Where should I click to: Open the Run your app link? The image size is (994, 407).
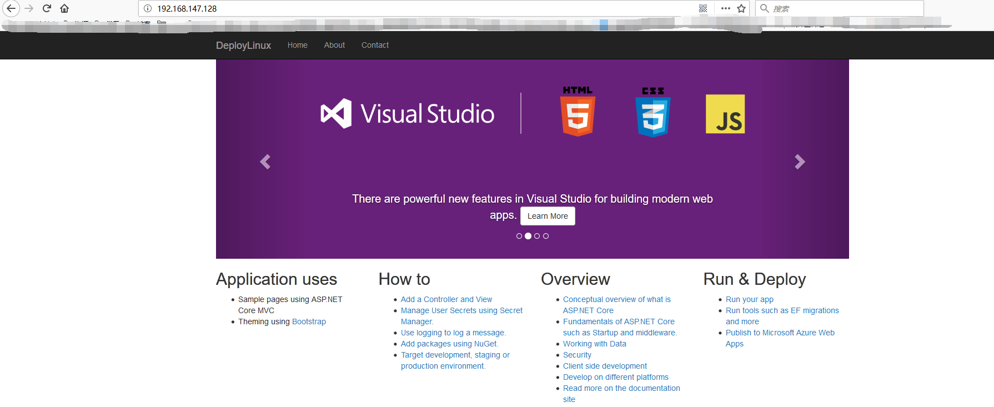749,299
